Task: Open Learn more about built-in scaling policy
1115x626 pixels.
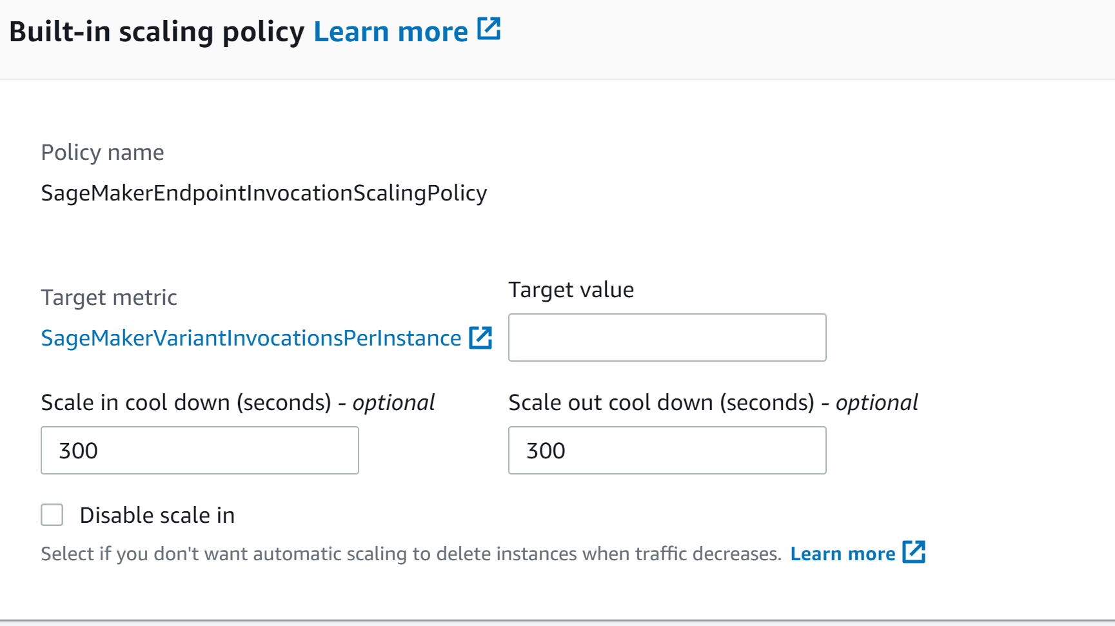Action: tap(391, 30)
